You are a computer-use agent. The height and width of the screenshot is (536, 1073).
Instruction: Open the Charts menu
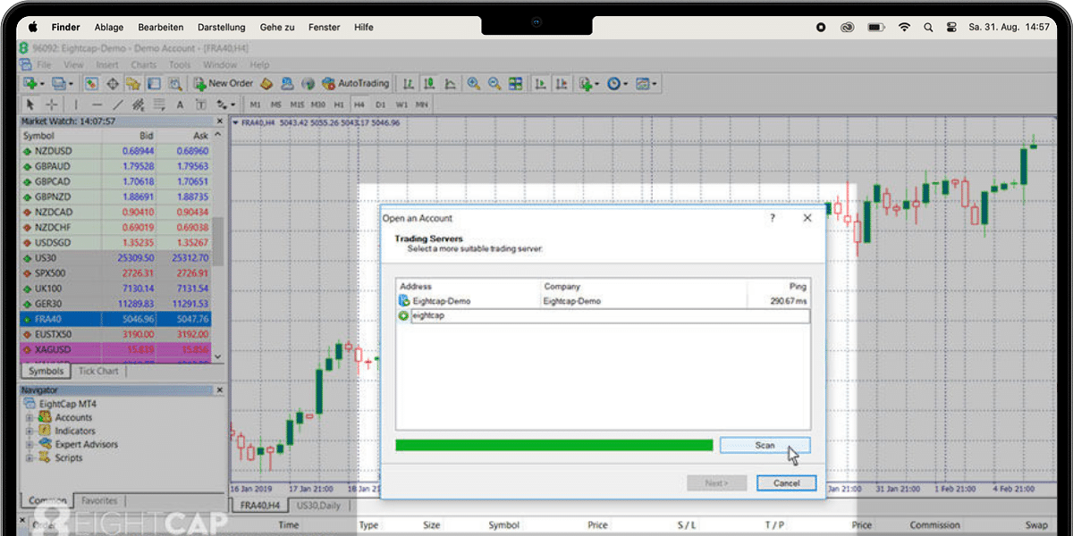click(x=143, y=64)
